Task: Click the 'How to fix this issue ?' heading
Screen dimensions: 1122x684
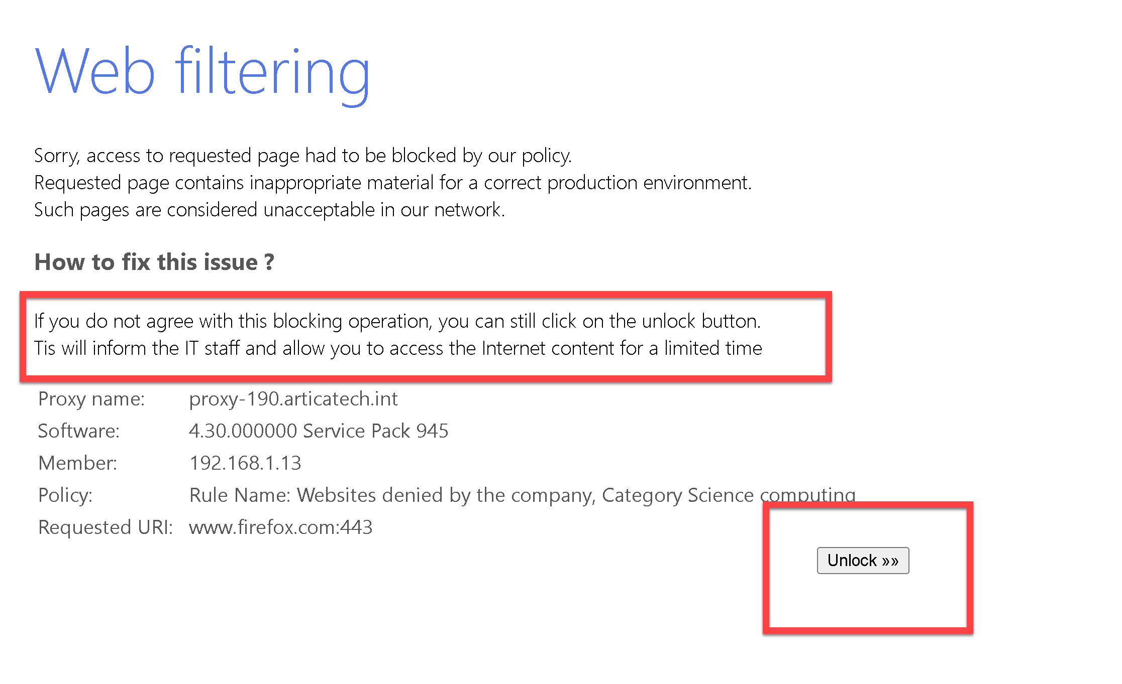Action: click(154, 262)
